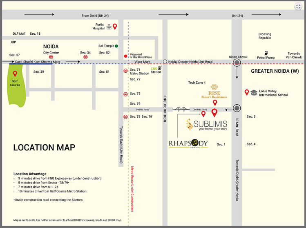The height and width of the screenshot is (228, 306).
Task: Click 'Towards Dadri (Link Road)' vertical label
Action: (x=121, y=145)
